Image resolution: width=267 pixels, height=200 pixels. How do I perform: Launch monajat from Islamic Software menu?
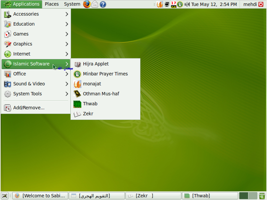pos(92,84)
